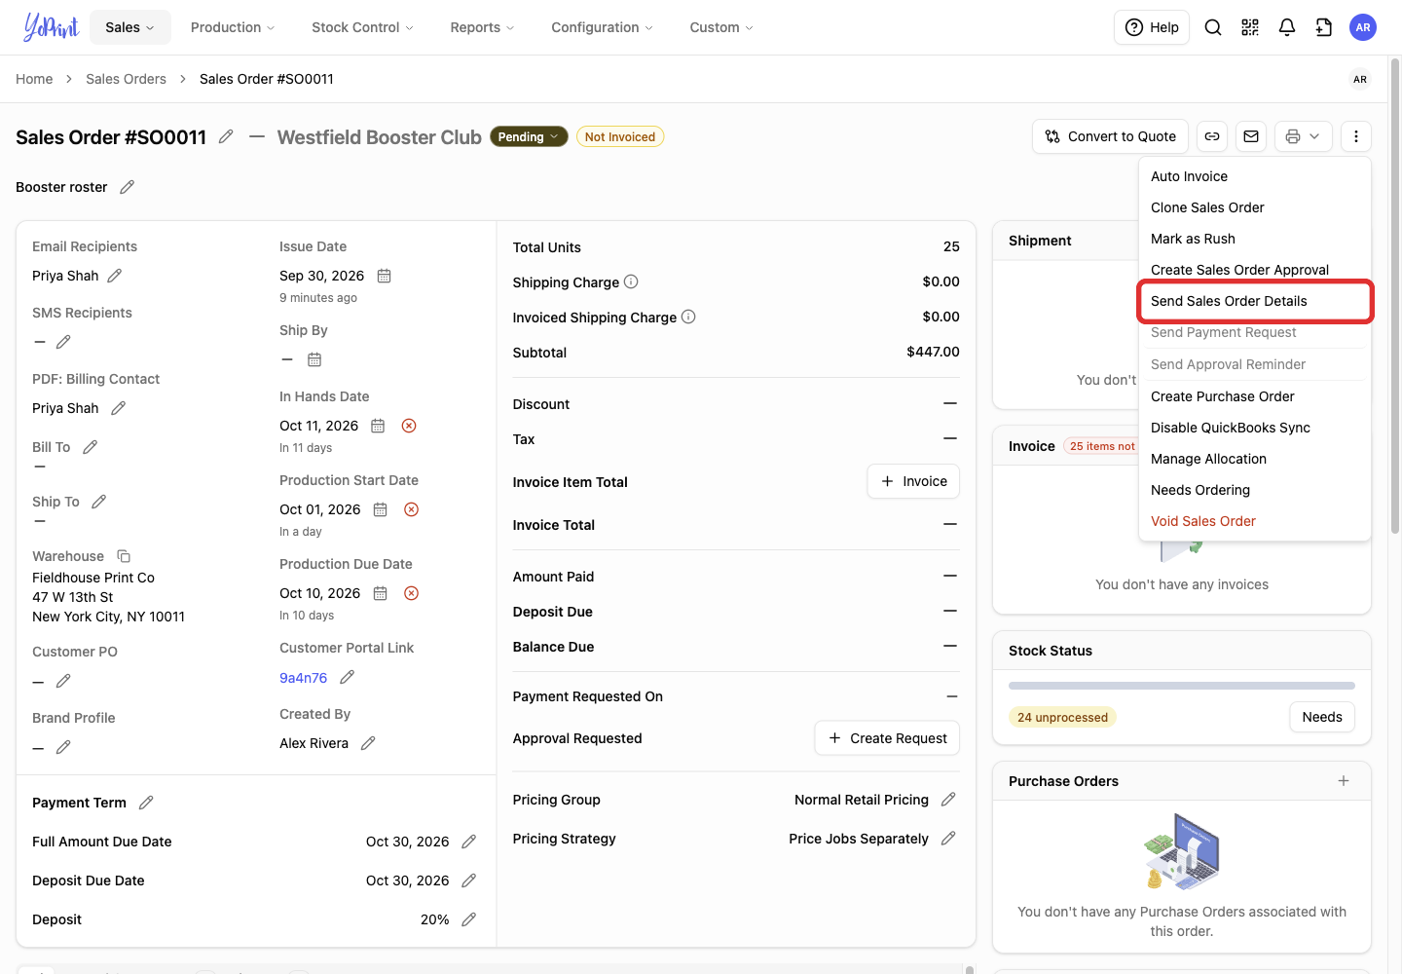This screenshot has height=974, width=1402.
Task: Expand the Production navigation menu
Action: (233, 27)
